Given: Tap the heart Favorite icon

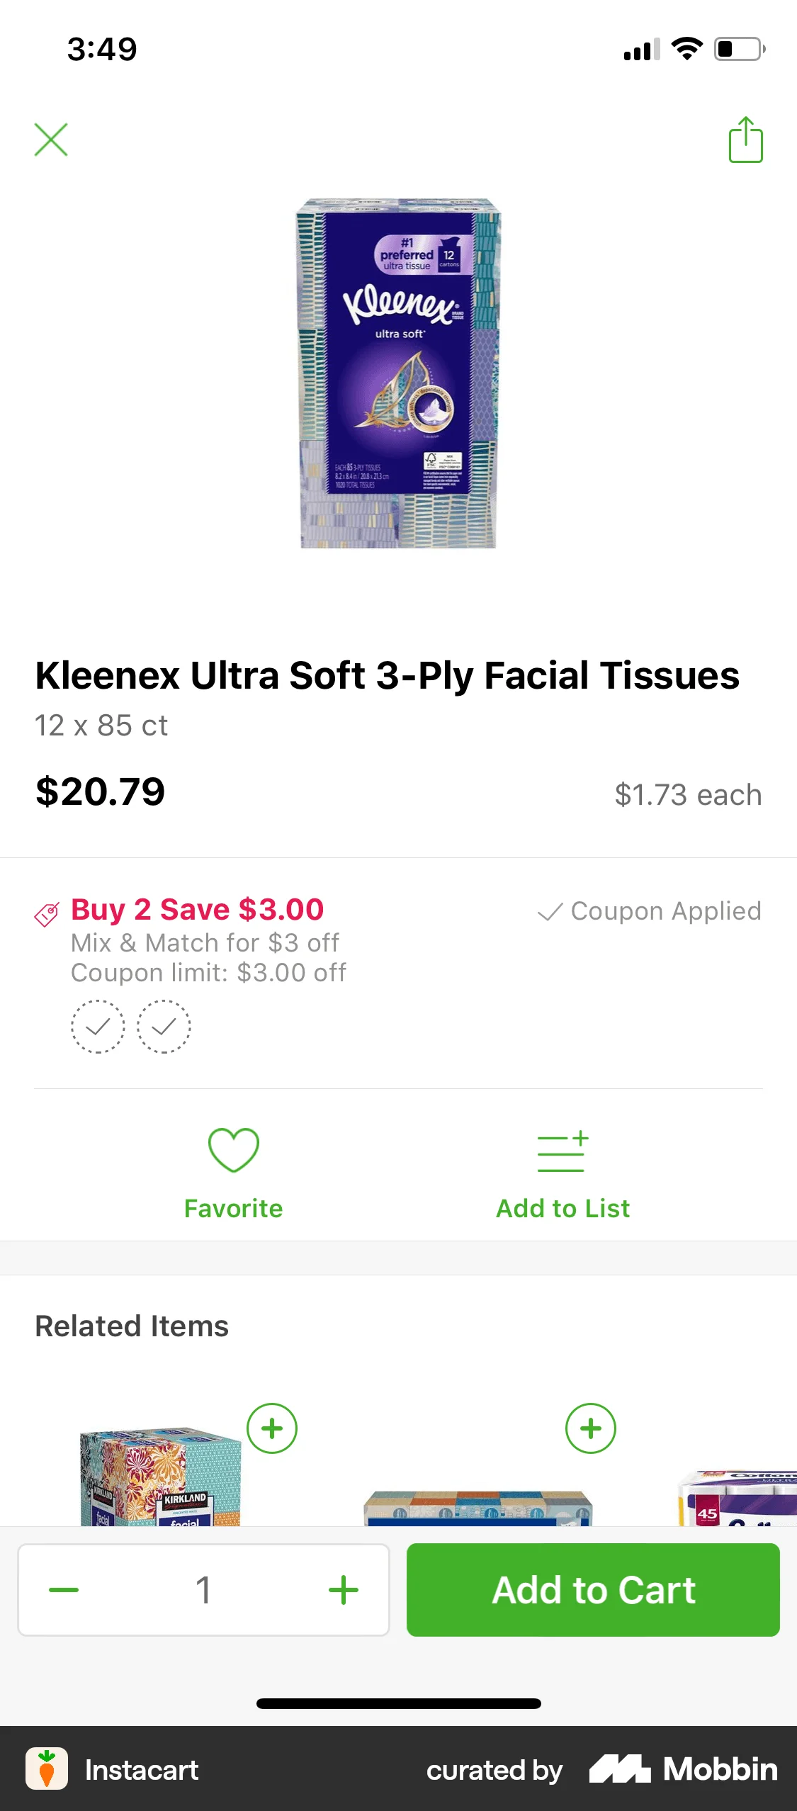Looking at the screenshot, I should [x=233, y=1149].
